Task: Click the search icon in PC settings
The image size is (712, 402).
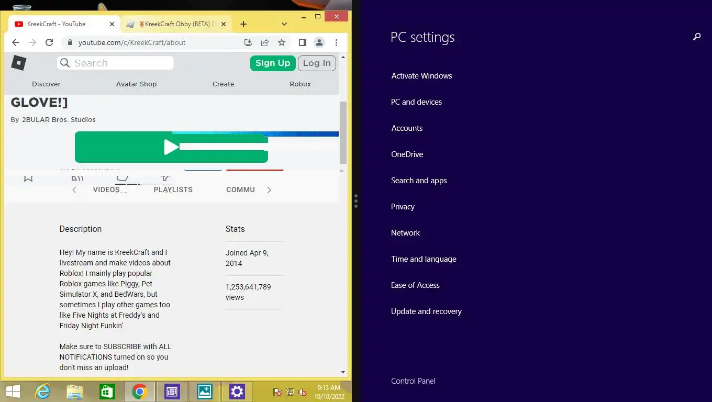Action: 697,37
